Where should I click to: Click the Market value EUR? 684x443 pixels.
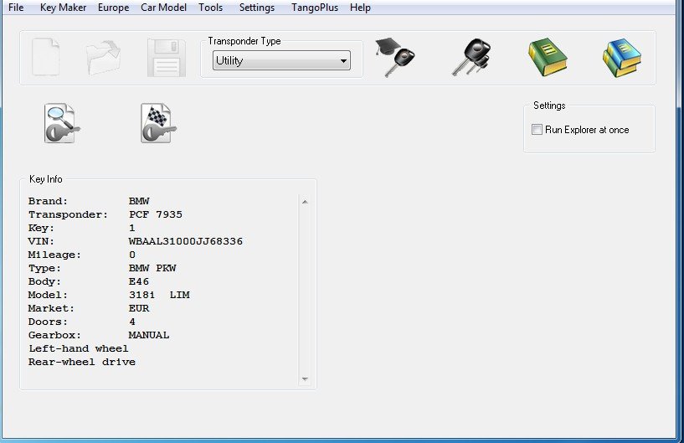point(139,308)
